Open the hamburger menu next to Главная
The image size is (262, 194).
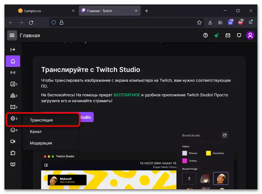pyautogui.click(x=12, y=36)
